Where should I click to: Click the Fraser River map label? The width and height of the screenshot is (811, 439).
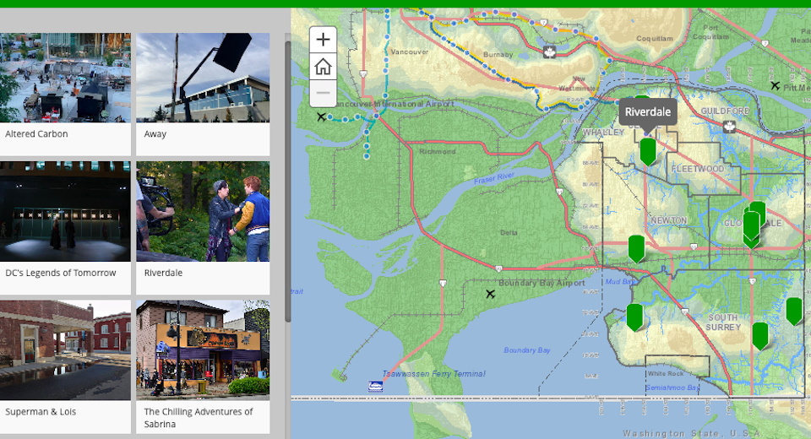click(494, 178)
